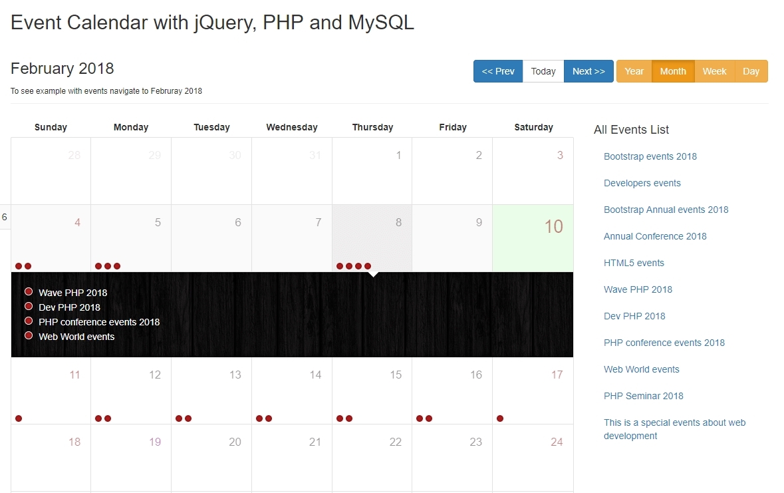The width and height of the screenshot is (784, 493).
Task: Select day number 7 in the calendar
Action: [x=318, y=222]
